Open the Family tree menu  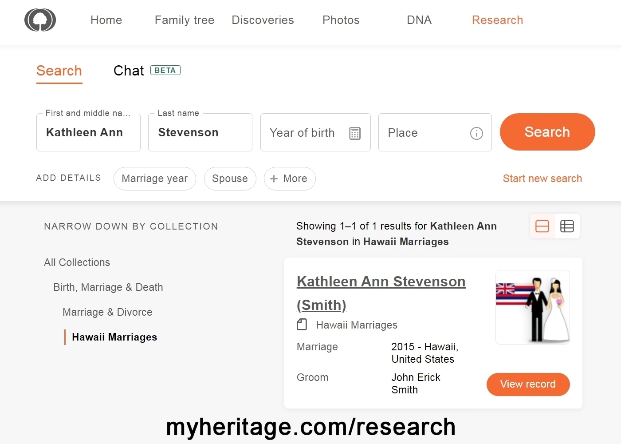185,20
